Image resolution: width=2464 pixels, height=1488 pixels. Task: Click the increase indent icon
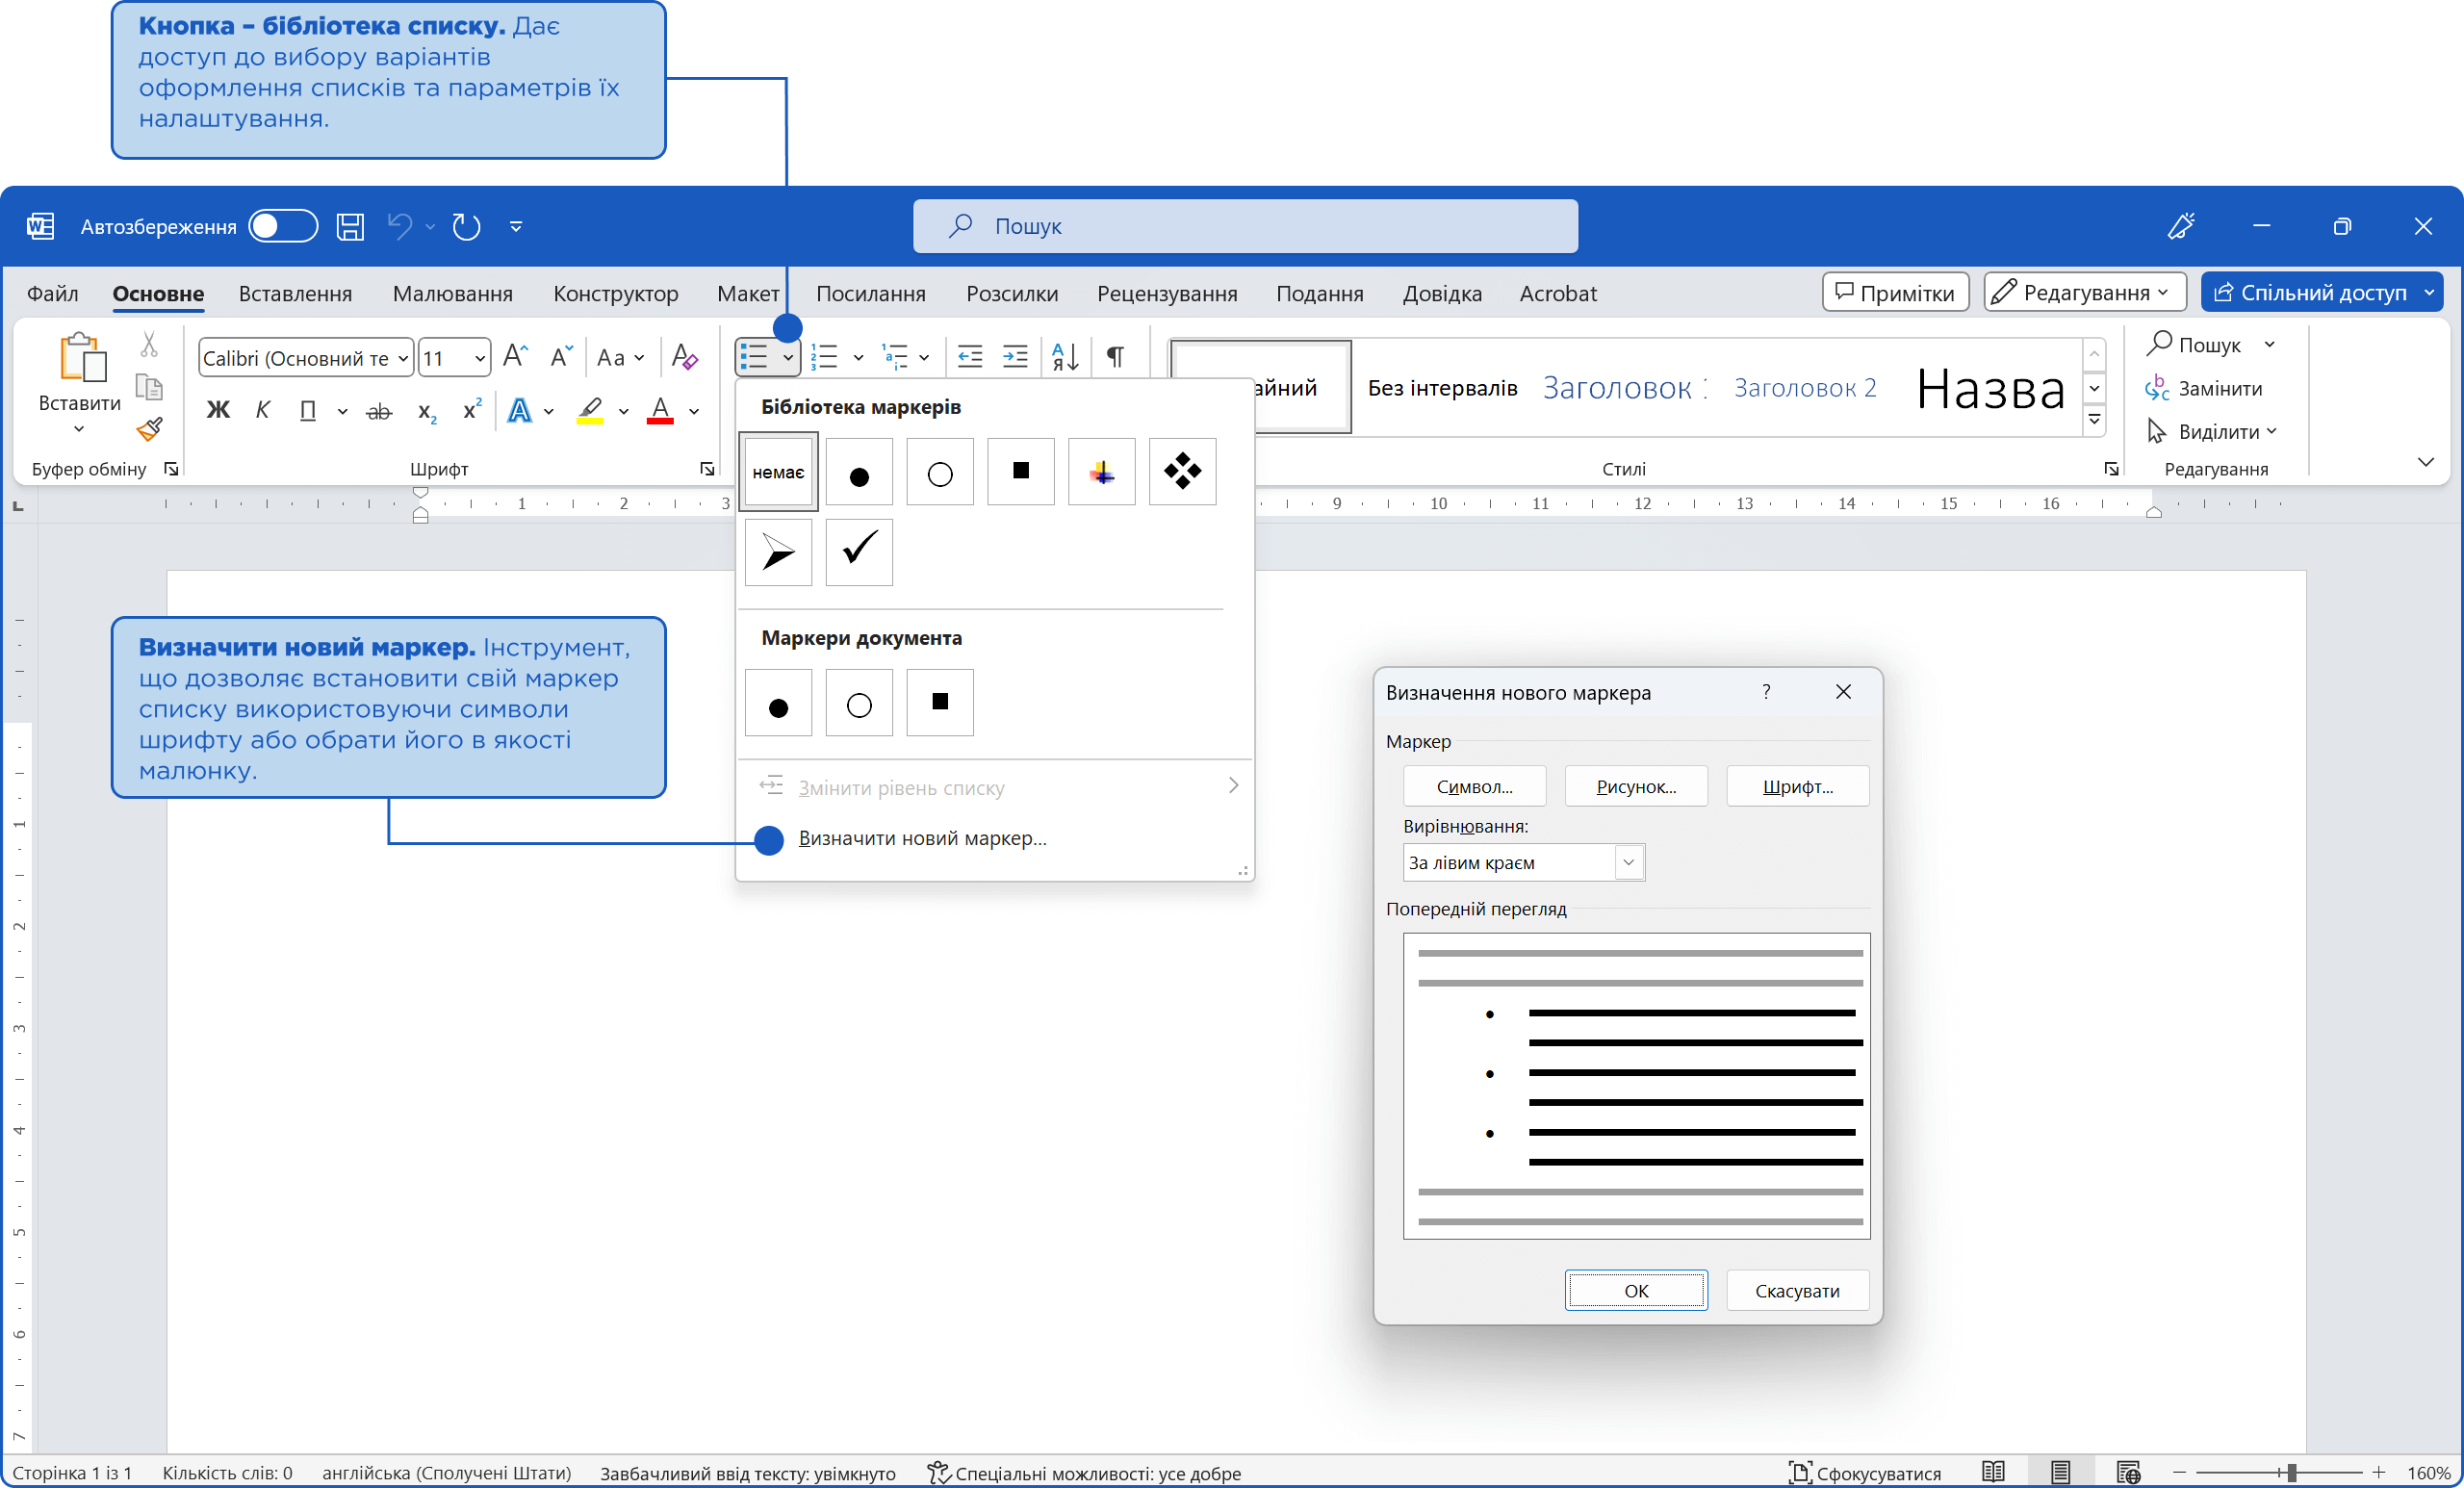click(1015, 356)
